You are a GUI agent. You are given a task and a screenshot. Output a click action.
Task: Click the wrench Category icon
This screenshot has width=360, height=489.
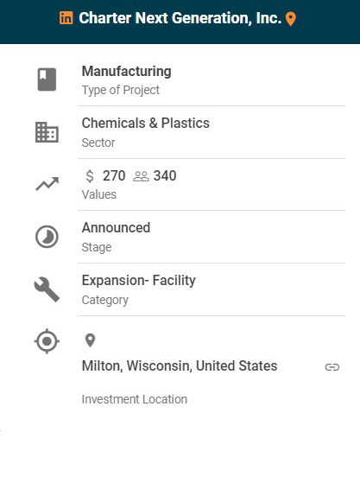[47, 289]
